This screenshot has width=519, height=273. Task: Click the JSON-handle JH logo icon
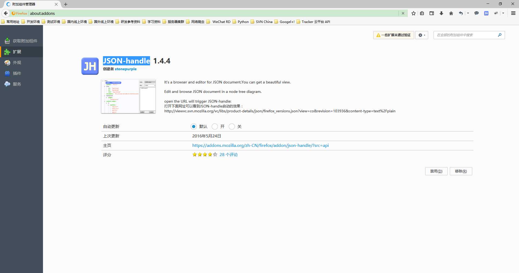click(x=90, y=66)
